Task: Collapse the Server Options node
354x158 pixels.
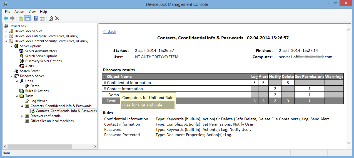Action: (x=12, y=46)
